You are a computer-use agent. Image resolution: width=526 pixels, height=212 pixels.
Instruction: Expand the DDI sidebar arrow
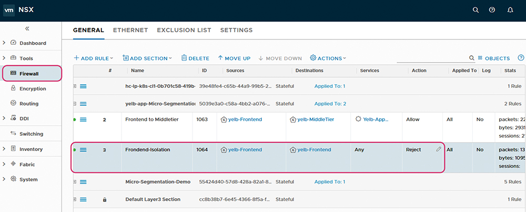(4, 118)
